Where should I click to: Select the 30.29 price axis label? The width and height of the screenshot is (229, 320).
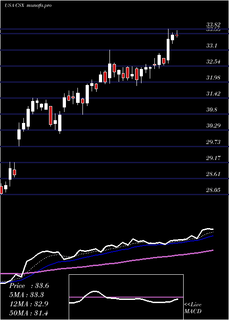pyautogui.click(x=213, y=125)
